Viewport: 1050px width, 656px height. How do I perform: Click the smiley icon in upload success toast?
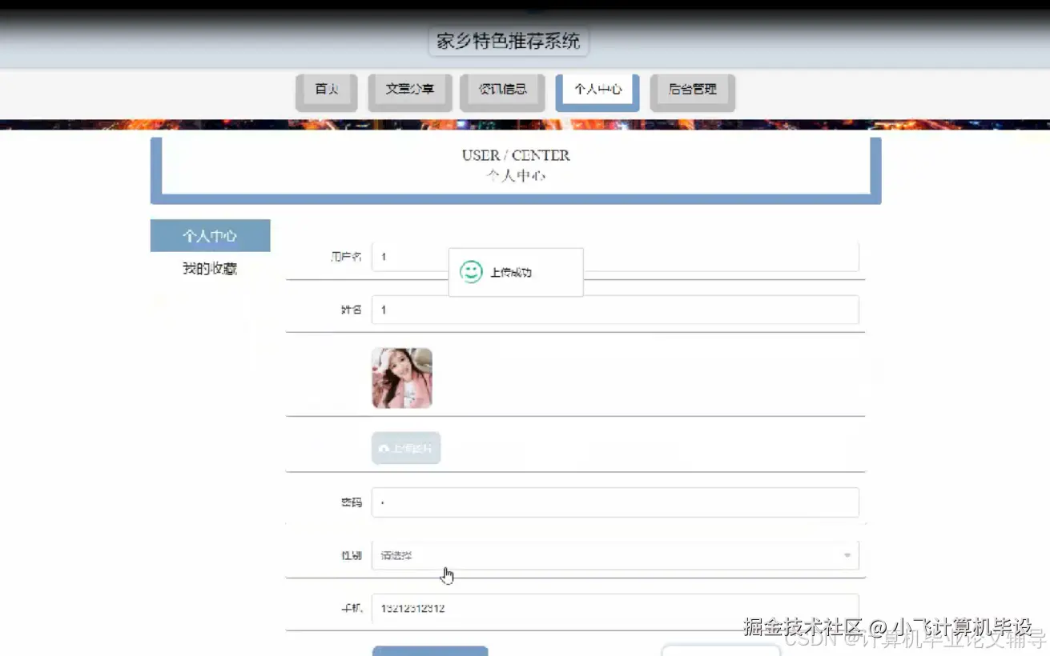[x=470, y=272]
